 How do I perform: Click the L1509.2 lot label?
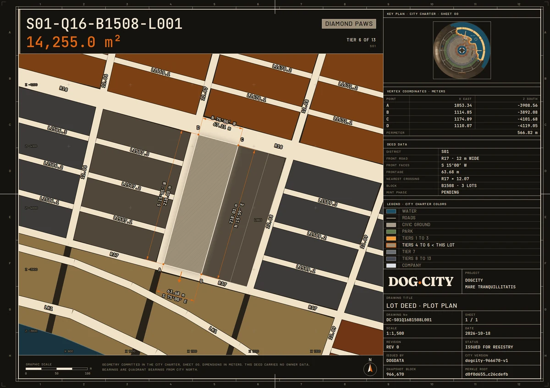pos(317,236)
